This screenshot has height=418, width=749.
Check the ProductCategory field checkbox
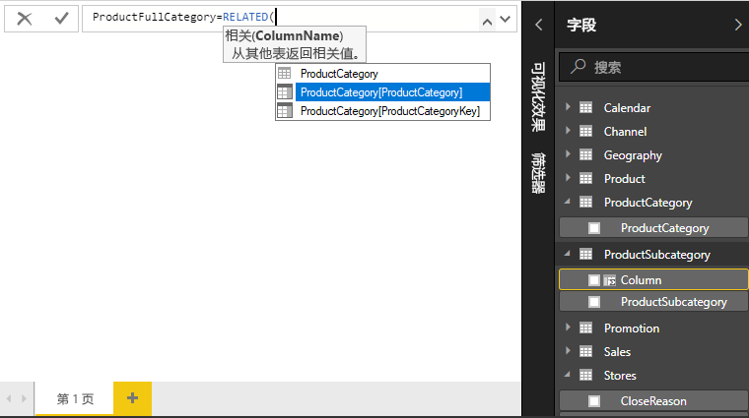click(594, 228)
